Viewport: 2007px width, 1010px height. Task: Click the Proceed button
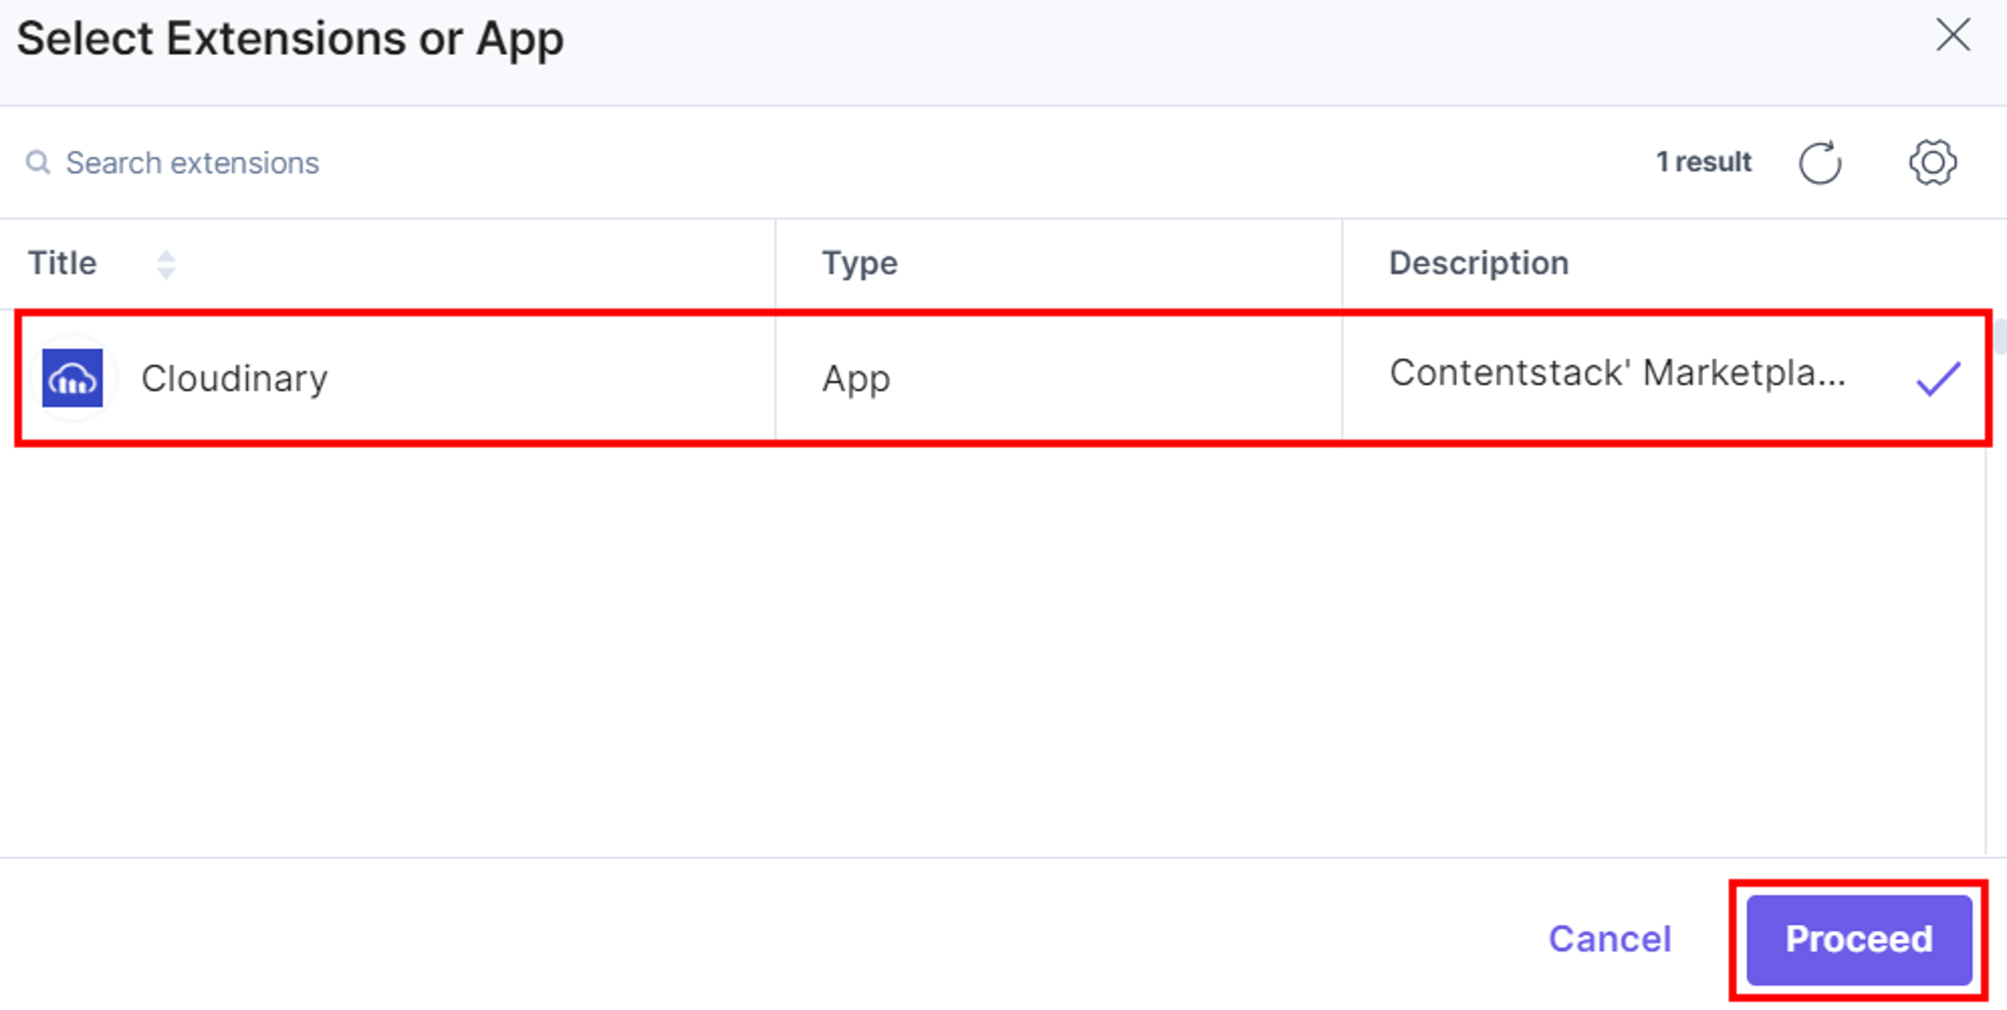1859,939
